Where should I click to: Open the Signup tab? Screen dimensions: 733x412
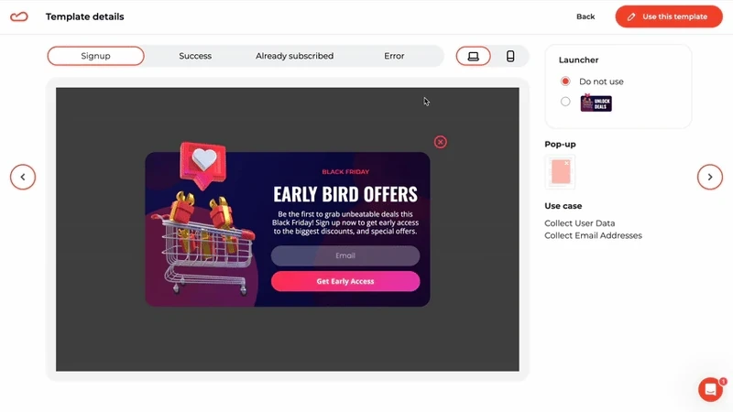point(96,56)
